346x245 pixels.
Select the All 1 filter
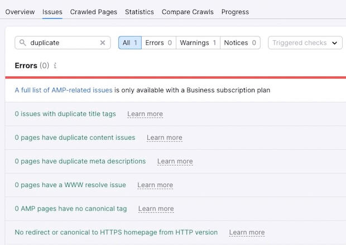pos(130,43)
